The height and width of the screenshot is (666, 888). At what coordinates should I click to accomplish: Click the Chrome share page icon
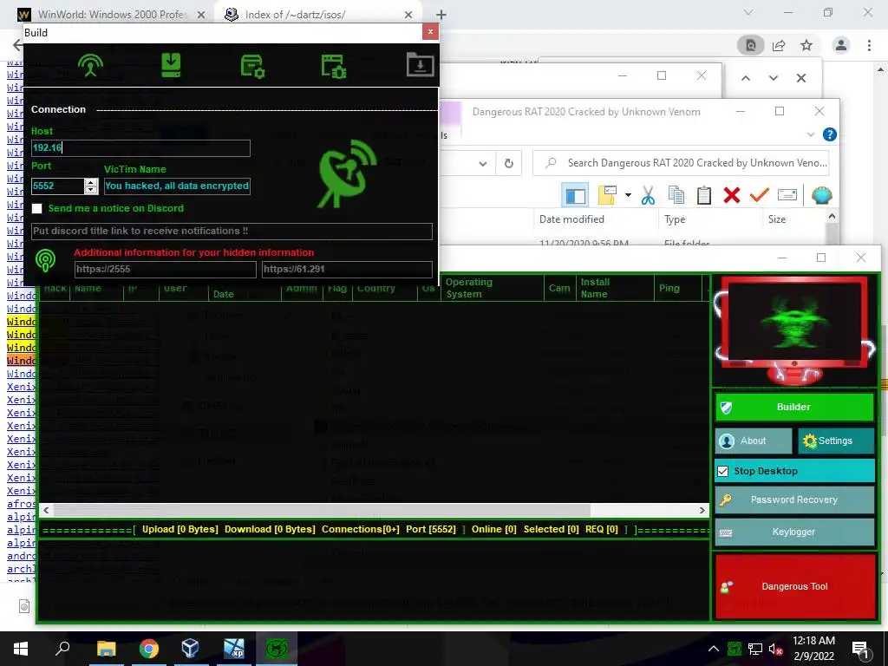[x=779, y=45]
